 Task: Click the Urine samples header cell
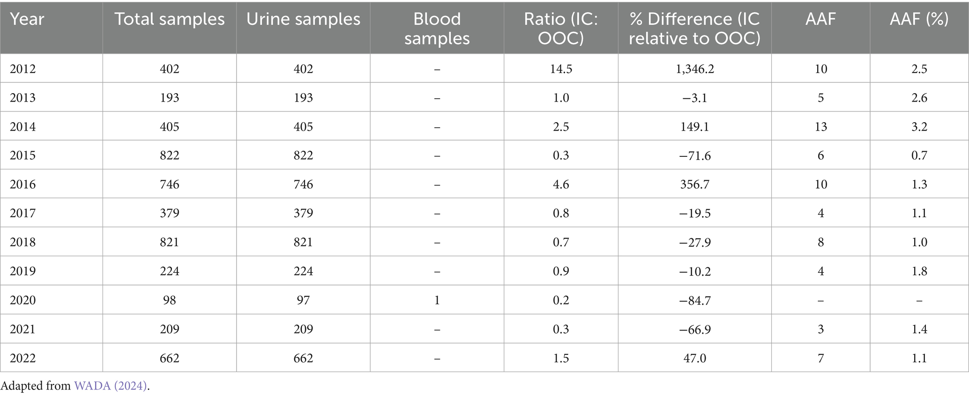[303, 19]
